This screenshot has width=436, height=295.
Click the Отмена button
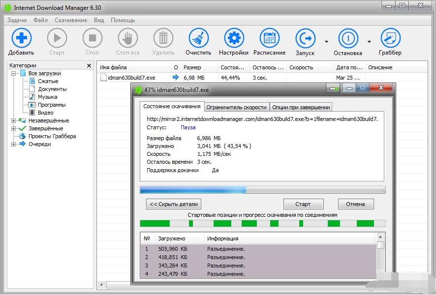coord(356,204)
